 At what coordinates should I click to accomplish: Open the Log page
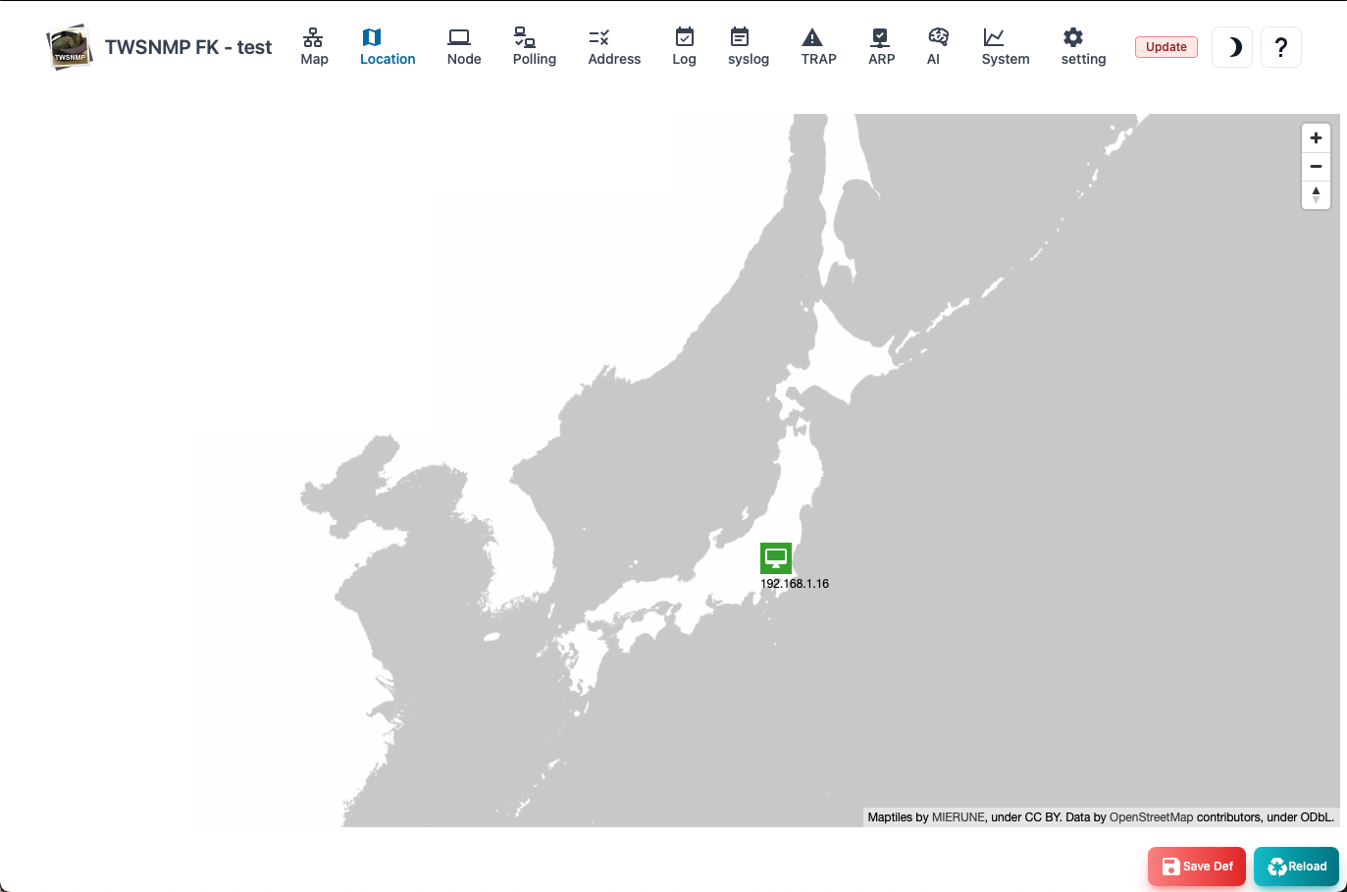[684, 47]
